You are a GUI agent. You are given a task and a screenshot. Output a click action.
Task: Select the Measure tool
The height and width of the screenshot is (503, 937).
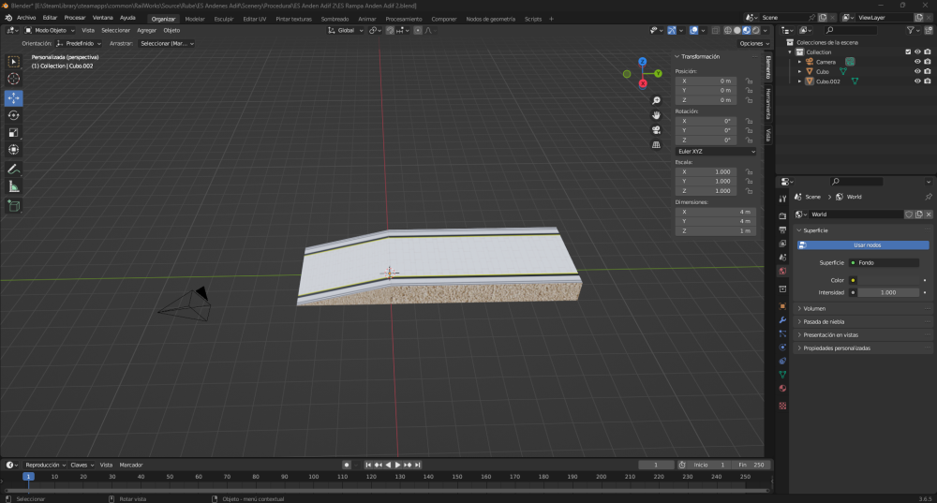(14, 186)
